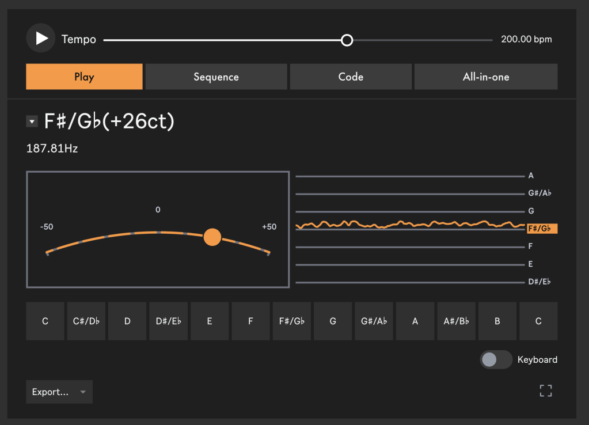
Task: Play the F#/Gb note key
Action: (x=291, y=321)
